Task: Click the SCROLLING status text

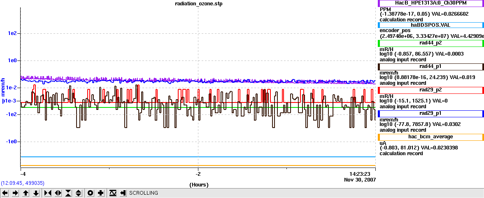Action: (144, 193)
